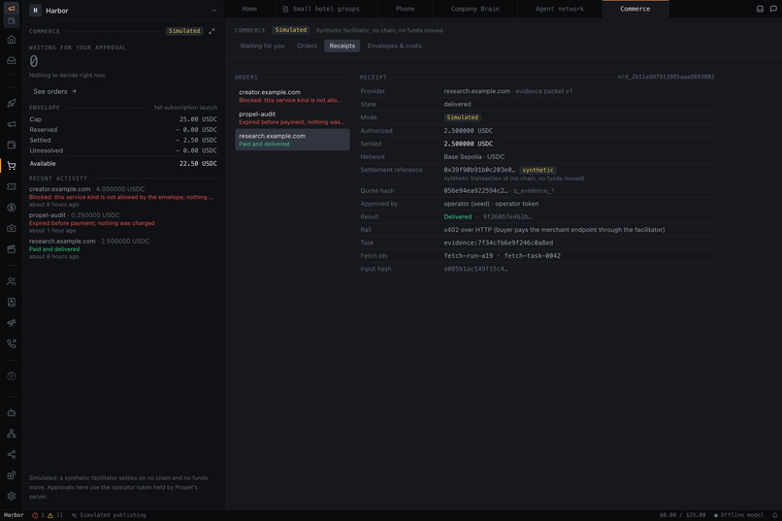The image size is (782, 521).
Task: Click the quote hash 056e94ea922594c2…
Action: tap(475, 191)
